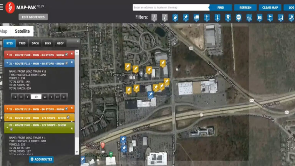Toggle the filter icon right of the flag filter

pyautogui.click(x=281, y=18)
